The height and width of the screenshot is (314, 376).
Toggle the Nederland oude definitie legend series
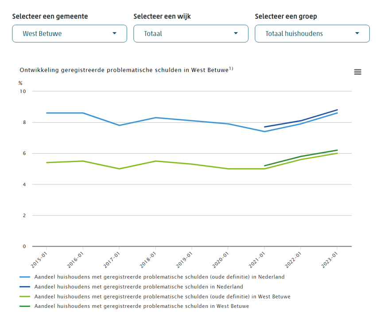[x=159, y=277]
